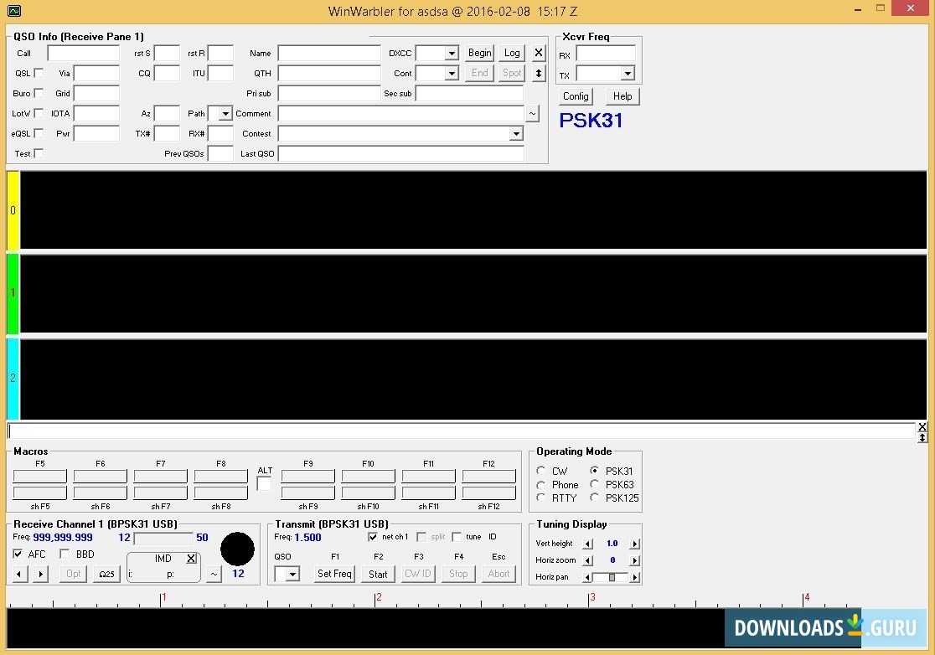Viewport: 935px width, 655px height.
Task: Enable the tune checkbox
Action: (x=457, y=537)
